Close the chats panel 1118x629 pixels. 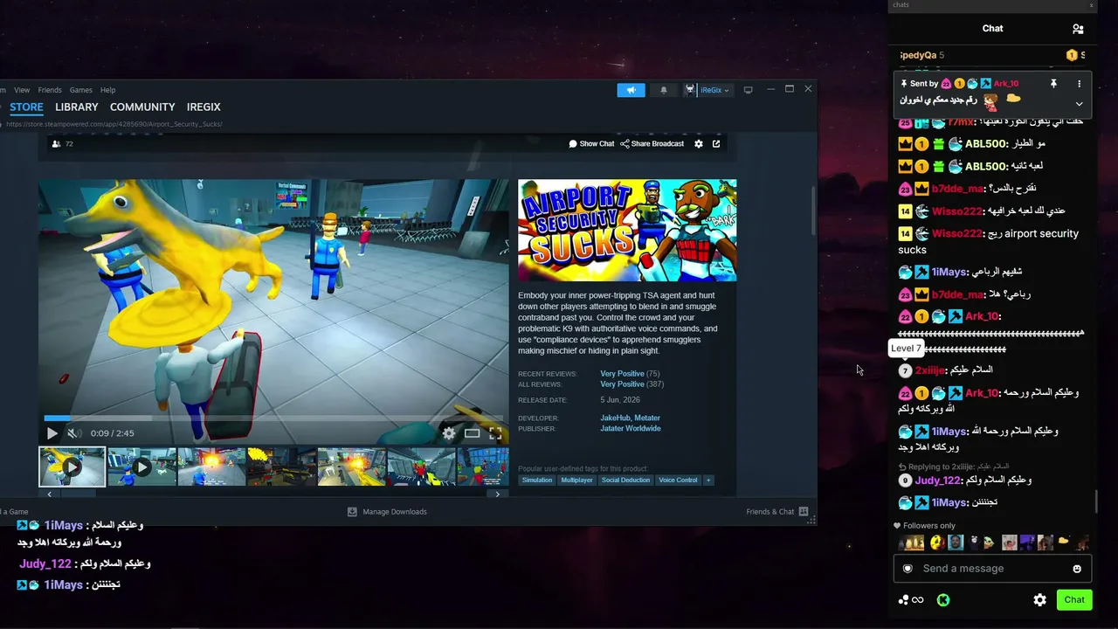[1091, 5]
